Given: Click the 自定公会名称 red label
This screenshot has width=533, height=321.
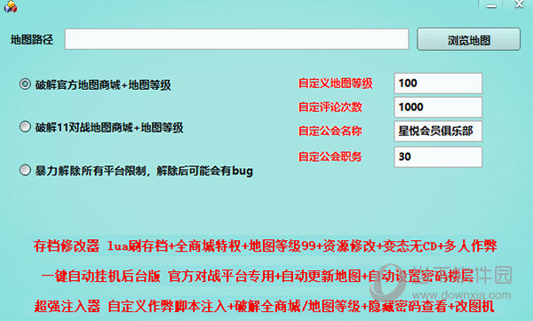Looking at the screenshot, I should (x=330, y=131).
